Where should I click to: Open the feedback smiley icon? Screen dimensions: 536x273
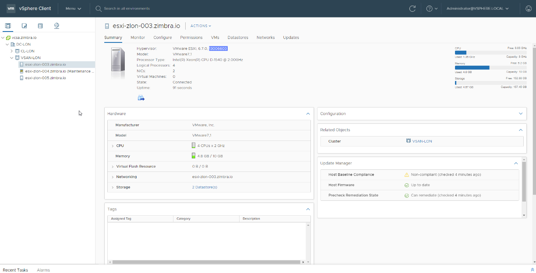tap(529, 8)
